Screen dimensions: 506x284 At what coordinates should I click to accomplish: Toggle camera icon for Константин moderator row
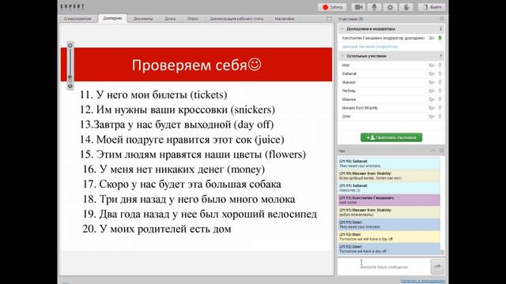pyautogui.click(x=432, y=38)
